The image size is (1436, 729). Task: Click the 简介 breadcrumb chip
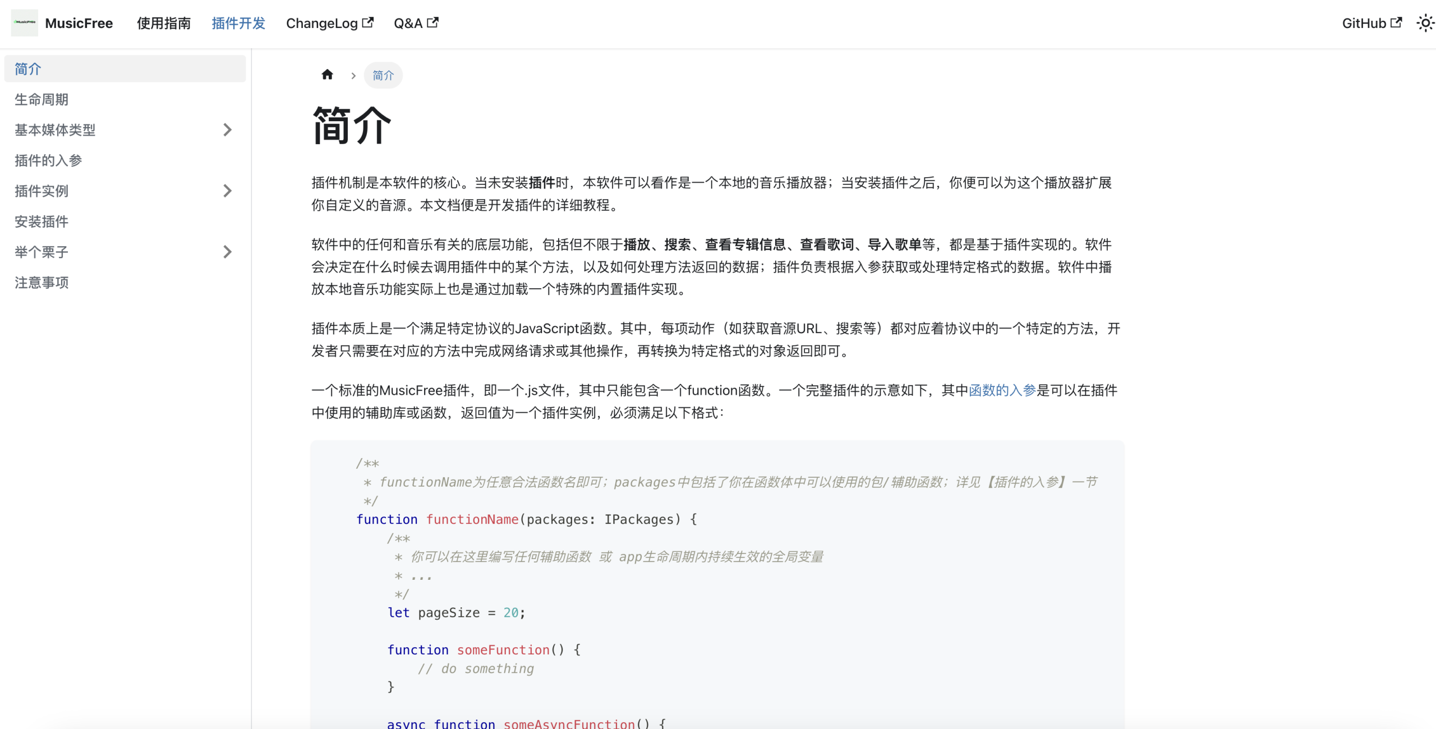(383, 75)
